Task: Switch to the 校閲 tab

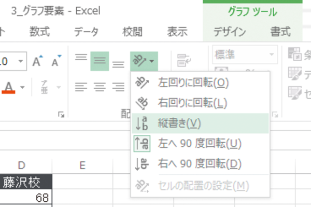Action: click(132, 32)
